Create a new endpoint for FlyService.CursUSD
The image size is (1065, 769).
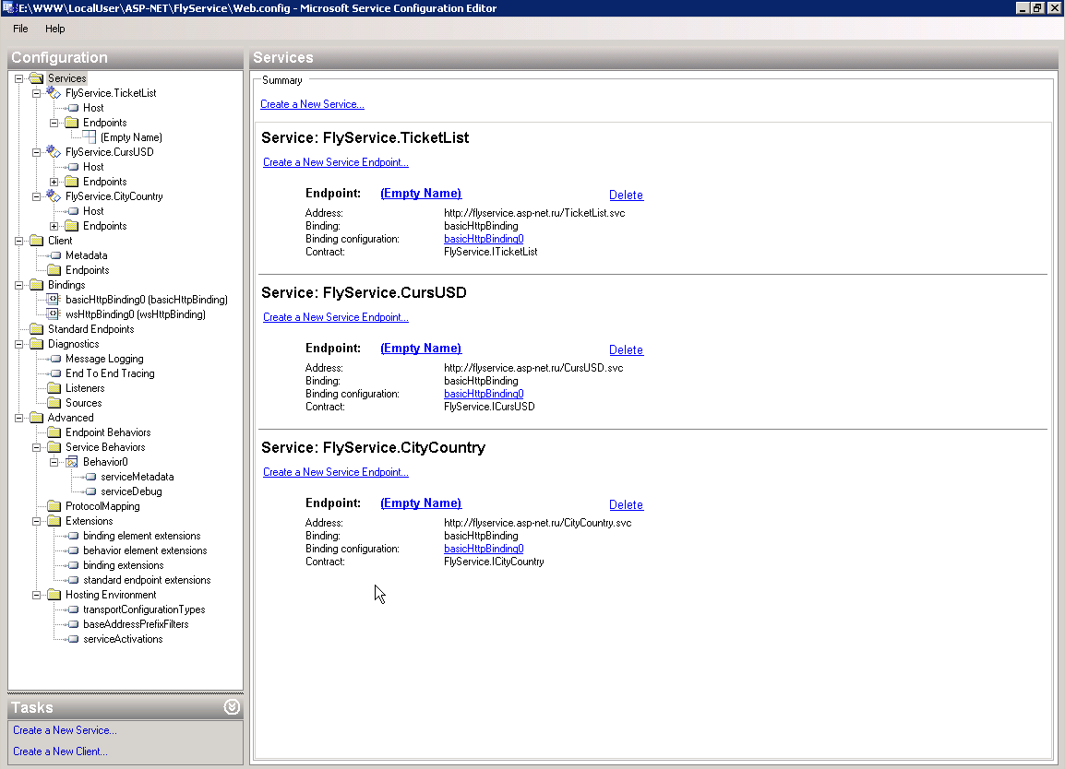click(336, 317)
